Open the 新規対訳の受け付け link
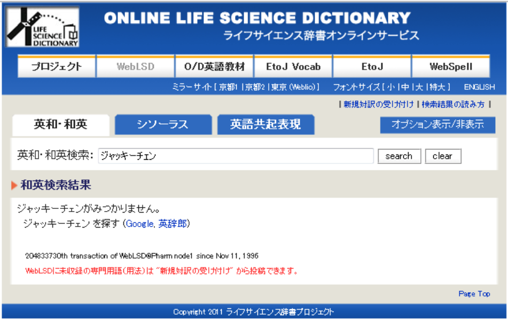The image size is (508, 320). (x=378, y=105)
